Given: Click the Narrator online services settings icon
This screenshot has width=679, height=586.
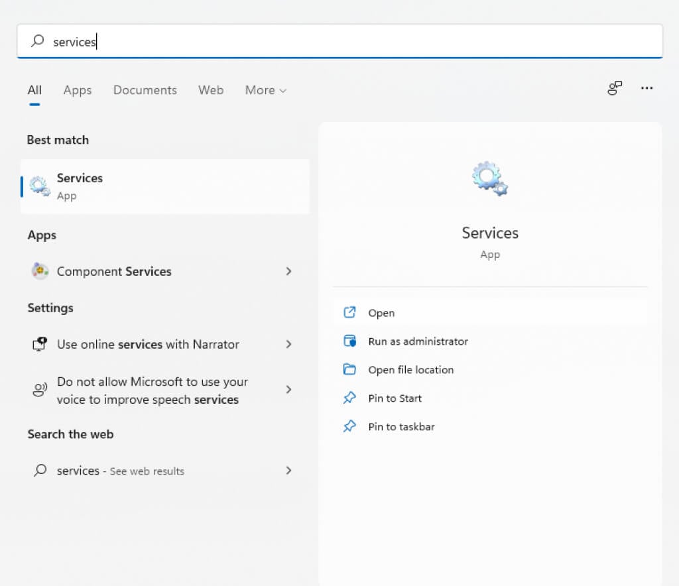Looking at the screenshot, I should [40, 344].
